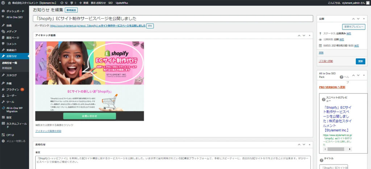
Task: Move the 公開 panel up
Action: (354, 19)
